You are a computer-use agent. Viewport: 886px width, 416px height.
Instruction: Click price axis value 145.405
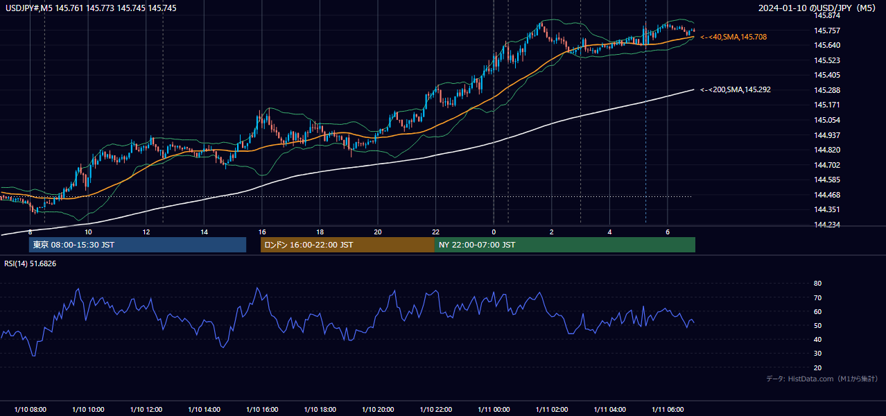[827, 75]
